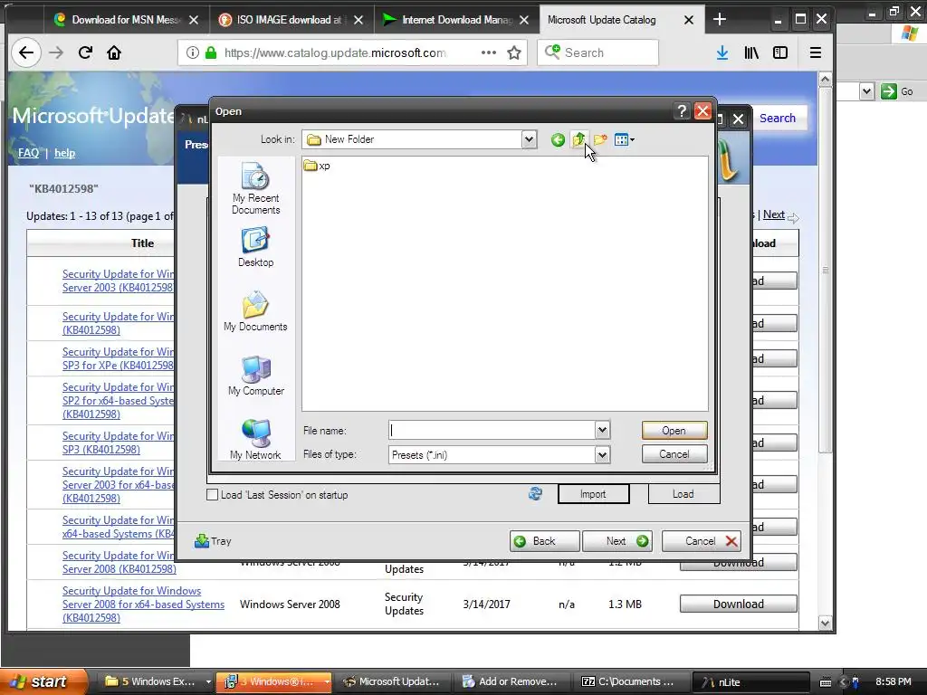This screenshot has width=927, height=695.
Task: Click the refresh presets icon in nLite
Action: [535, 493]
